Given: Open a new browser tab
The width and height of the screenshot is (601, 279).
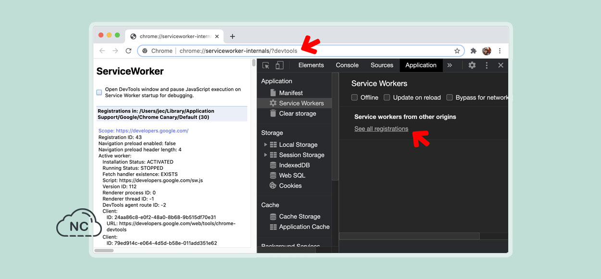Looking at the screenshot, I should [x=233, y=37].
